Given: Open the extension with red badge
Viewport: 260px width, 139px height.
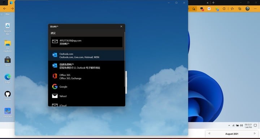Looking at the screenshot, I should [x=202, y=9].
